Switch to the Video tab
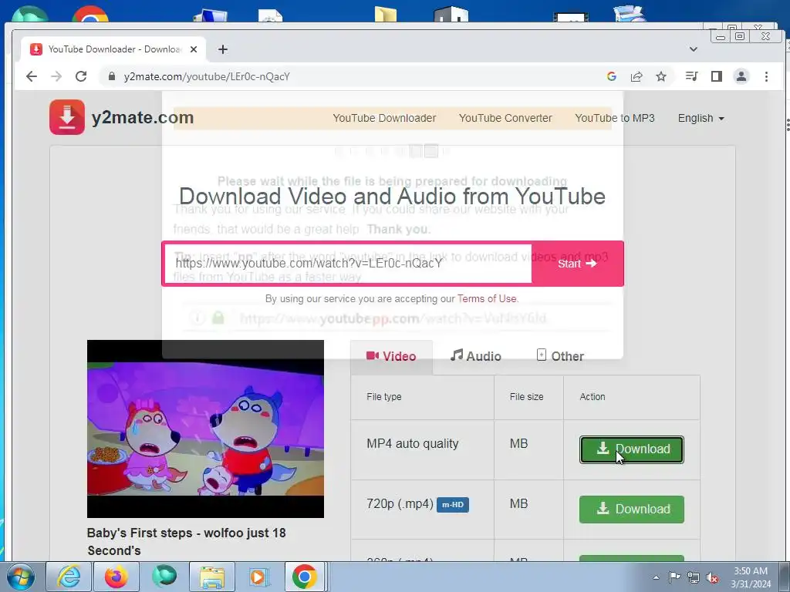The width and height of the screenshot is (790, 592). pyautogui.click(x=391, y=356)
